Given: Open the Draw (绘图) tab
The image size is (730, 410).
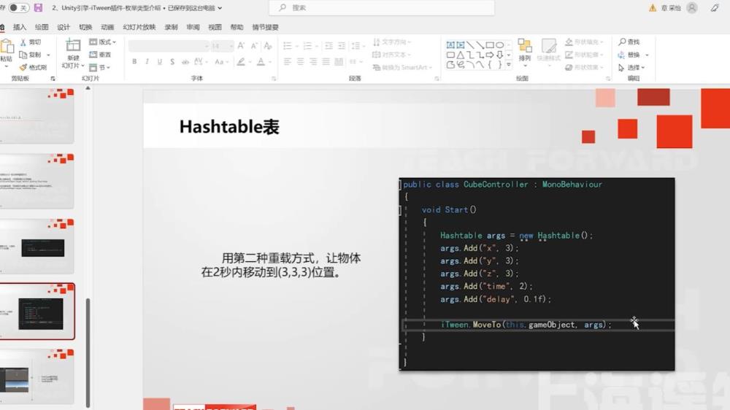Looking at the screenshot, I should (42, 27).
